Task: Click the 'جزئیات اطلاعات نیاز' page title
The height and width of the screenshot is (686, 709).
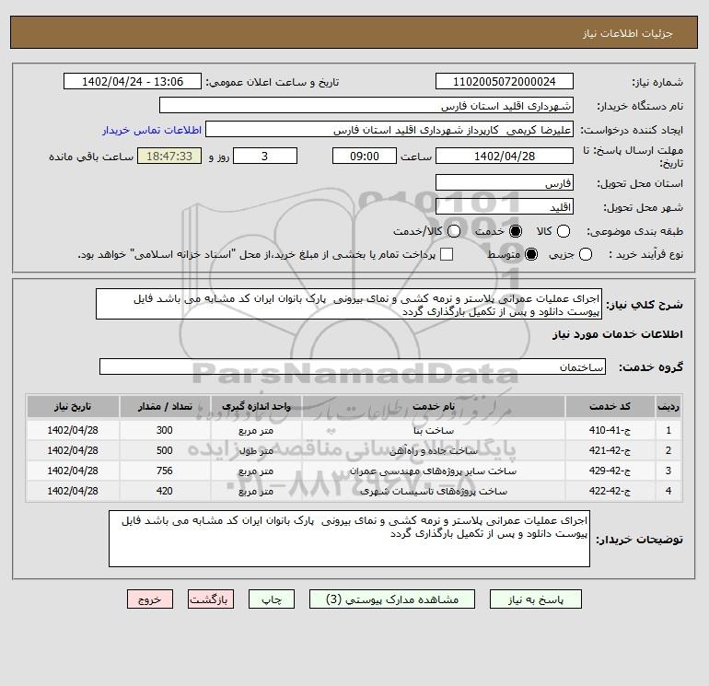Action: 627,33
